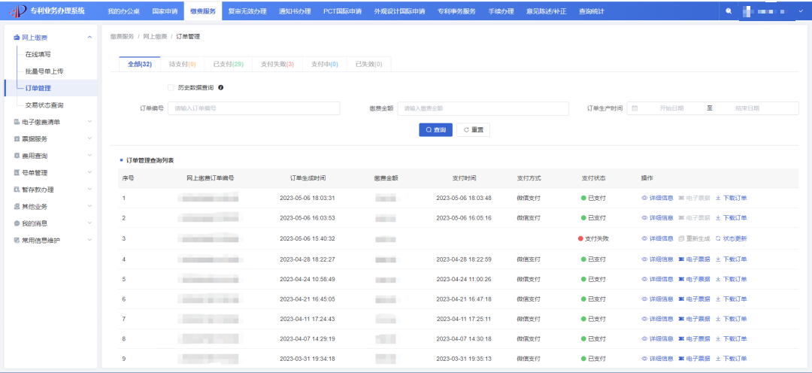Screen dimensions: 812x373
Task: Expand the 票据服务 sidebar menu
Action: click(x=89, y=138)
